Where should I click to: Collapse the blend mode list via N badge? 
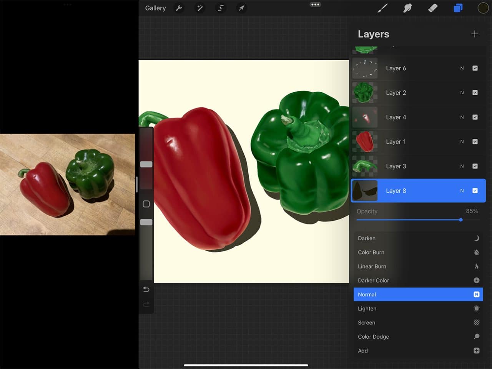coord(477,294)
